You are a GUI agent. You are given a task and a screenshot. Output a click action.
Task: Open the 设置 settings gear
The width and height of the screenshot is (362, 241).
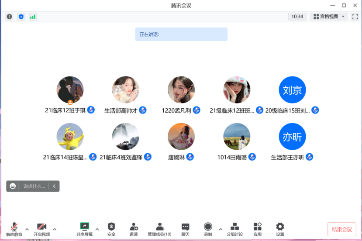280,229
